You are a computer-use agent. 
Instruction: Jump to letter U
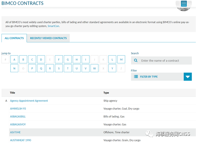click(x=77, y=68)
